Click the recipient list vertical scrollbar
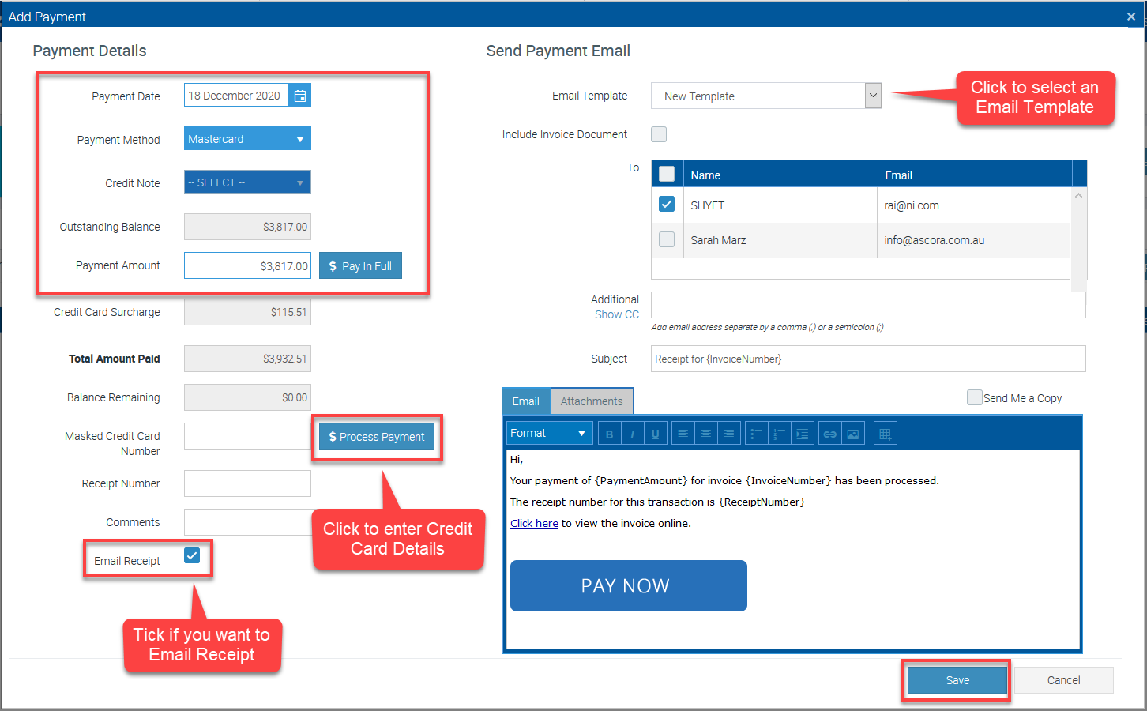 click(x=1078, y=237)
